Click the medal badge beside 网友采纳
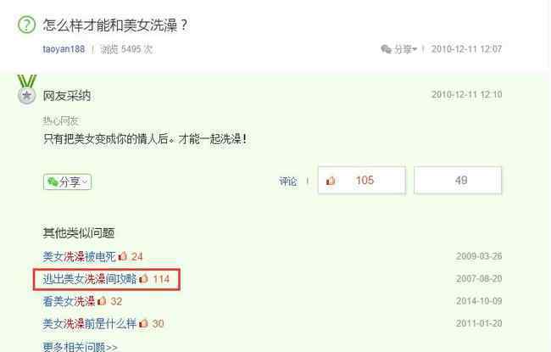Image resolution: width=551 pixels, height=352 pixels. (x=27, y=90)
